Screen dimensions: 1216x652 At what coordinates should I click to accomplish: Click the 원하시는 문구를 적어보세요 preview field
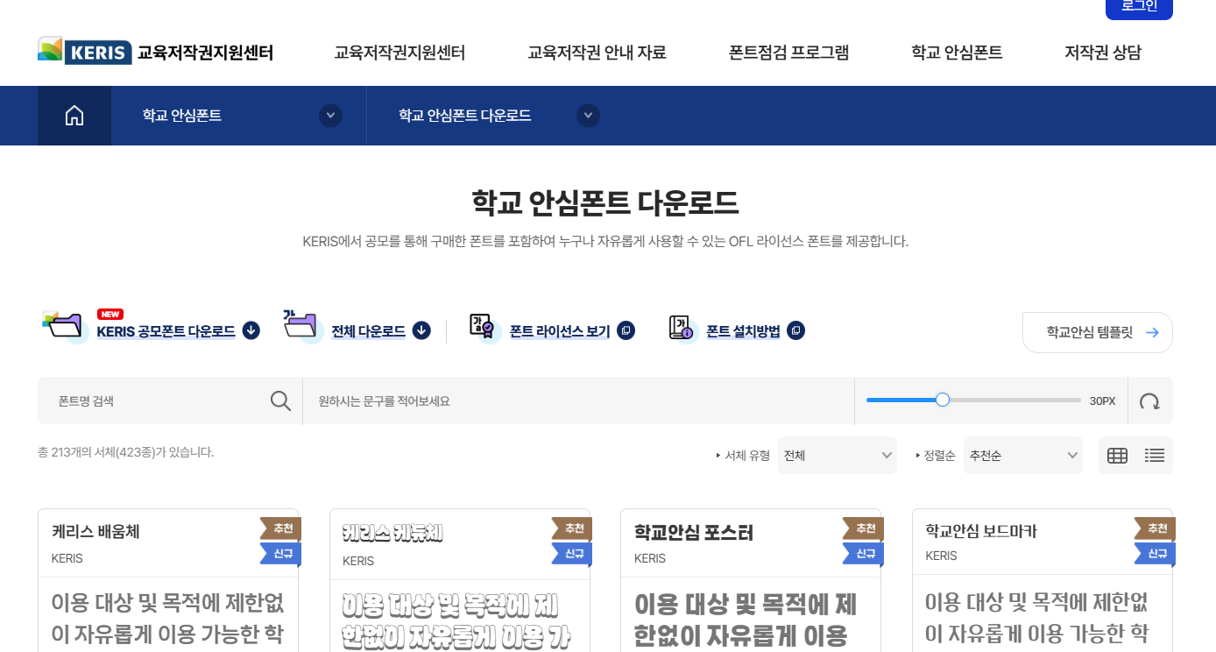pyautogui.click(x=578, y=400)
